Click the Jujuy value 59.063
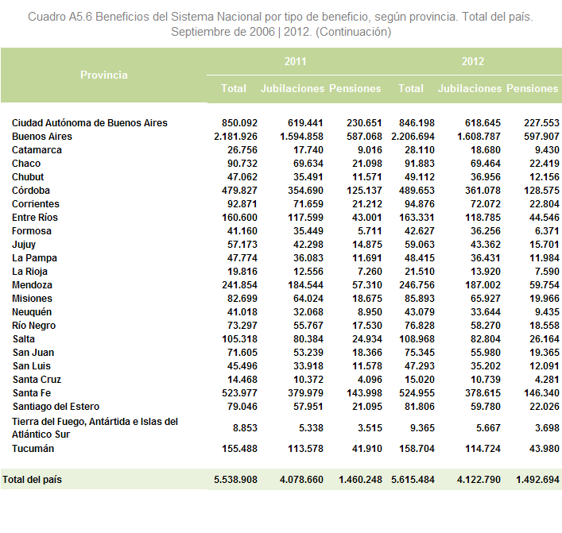Image resolution: width=562 pixels, height=533 pixels. click(420, 245)
